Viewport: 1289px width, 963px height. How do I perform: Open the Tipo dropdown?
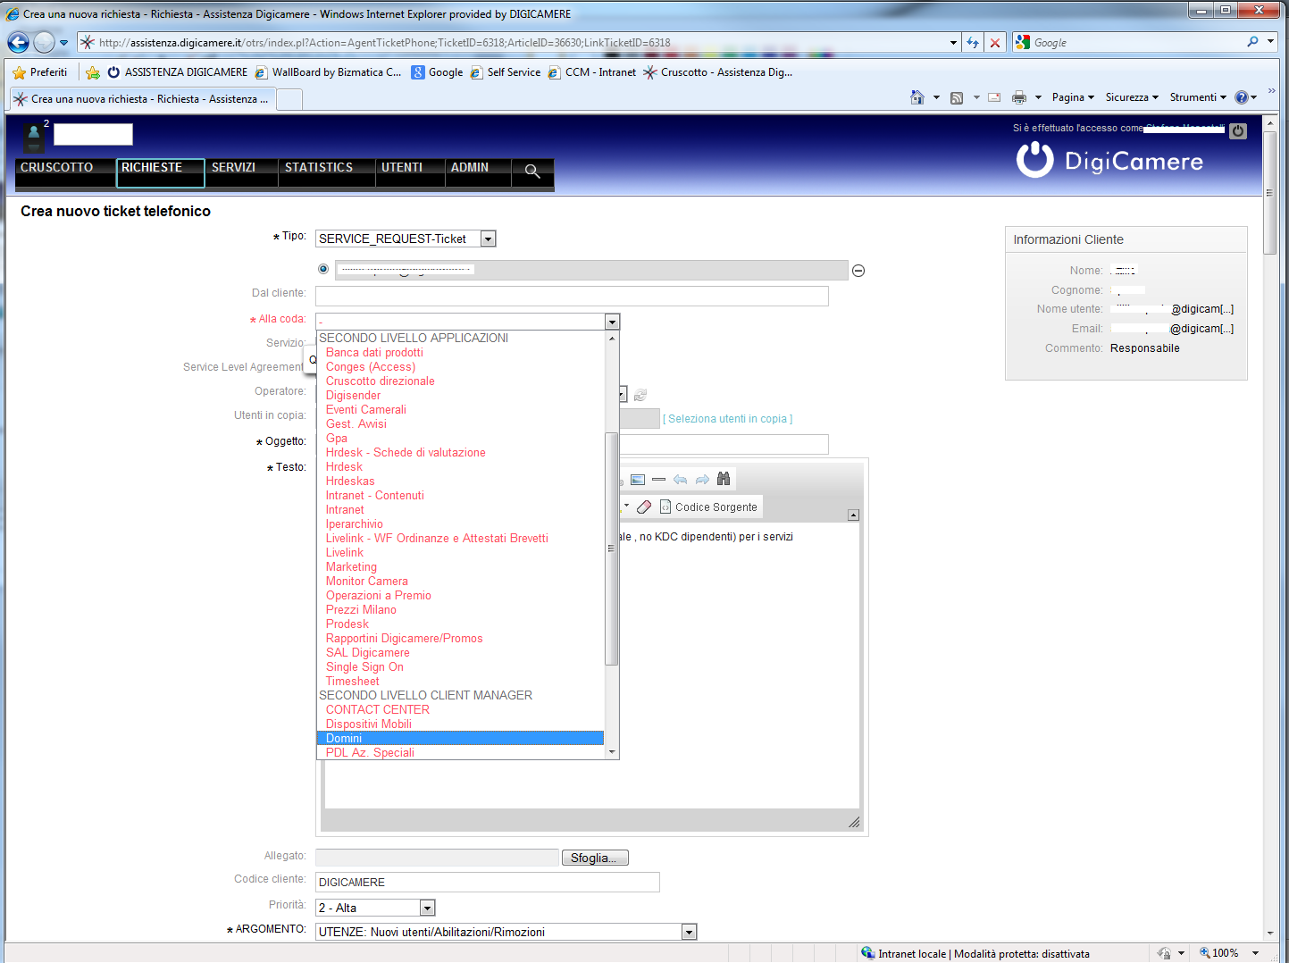point(488,239)
